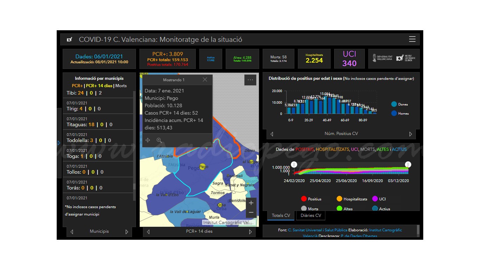
Task: Click the Actius 17.992 indicator
Action: (x=211, y=59)
